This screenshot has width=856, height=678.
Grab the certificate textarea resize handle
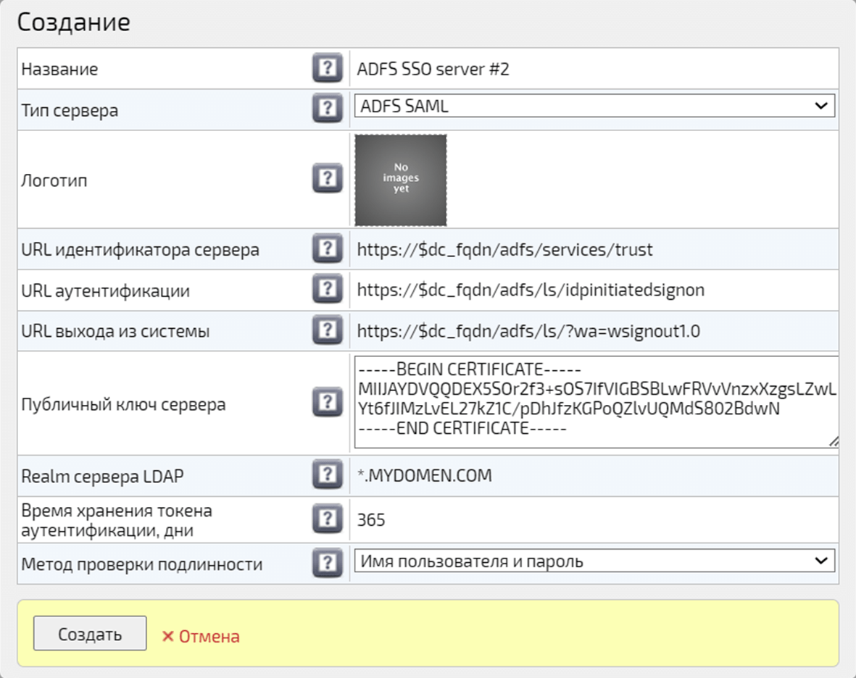pyautogui.click(x=833, y=441)
